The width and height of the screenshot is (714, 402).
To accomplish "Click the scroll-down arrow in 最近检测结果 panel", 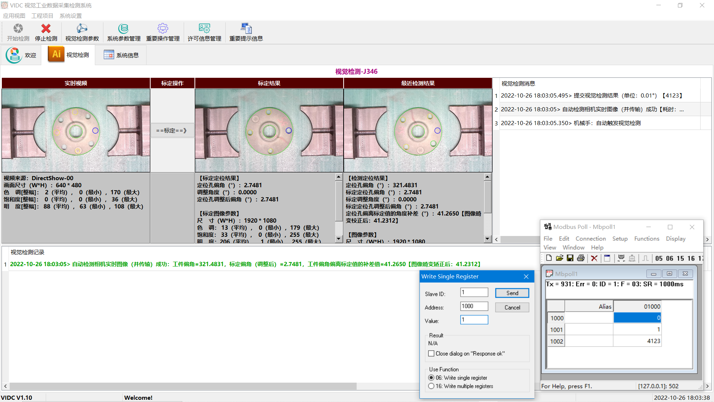I will point(487,239).
